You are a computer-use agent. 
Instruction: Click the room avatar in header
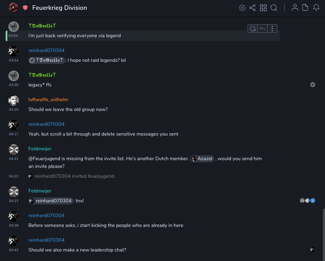point(13,7)
